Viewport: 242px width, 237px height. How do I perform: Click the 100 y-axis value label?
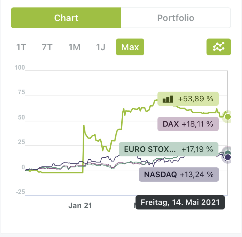point(20,67)
